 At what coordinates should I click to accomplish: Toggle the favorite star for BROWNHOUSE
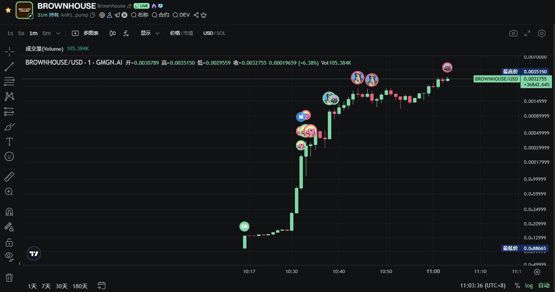click(x=8, y=10)
